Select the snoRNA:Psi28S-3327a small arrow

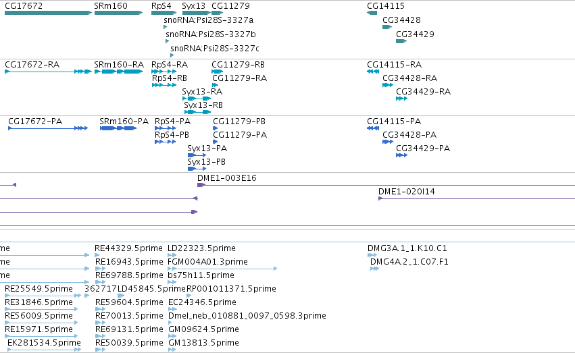166,27
